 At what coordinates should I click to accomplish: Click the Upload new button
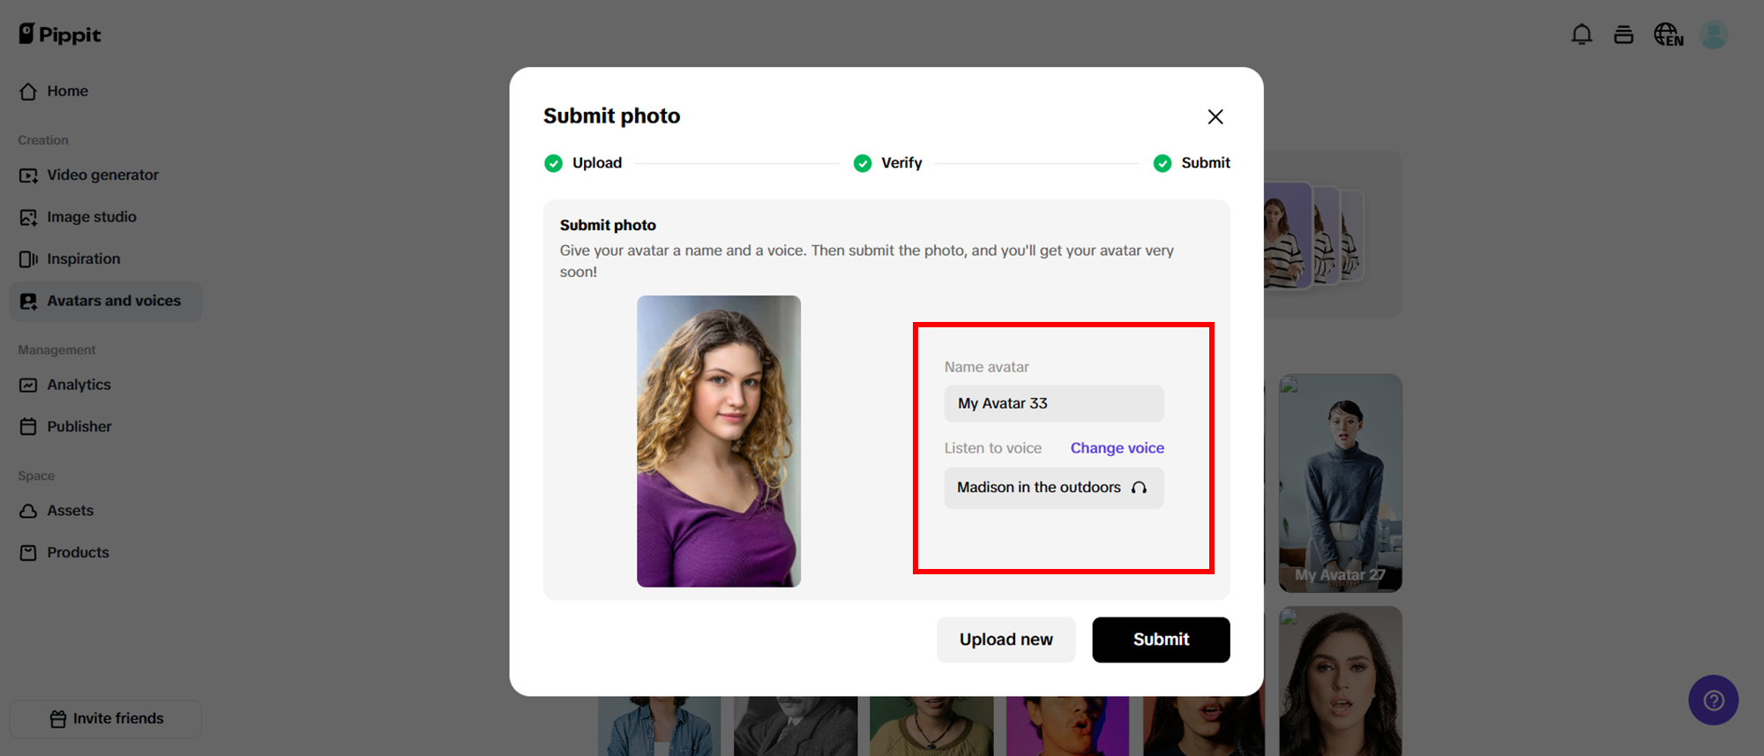[x=1005, y=640]
